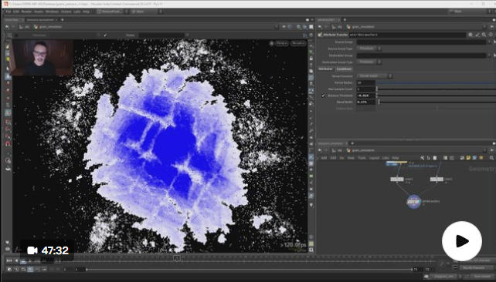Select the Attributes tab in parameters
496x282 pixels.
[x=325, y=69]
